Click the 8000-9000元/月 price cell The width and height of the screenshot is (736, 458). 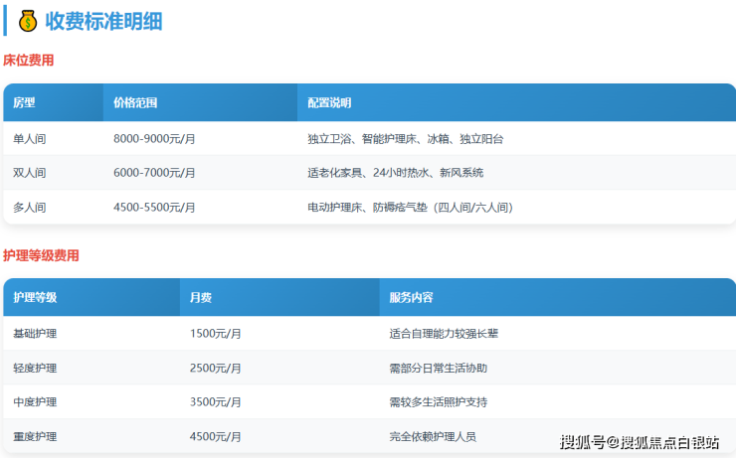(154, 139)
